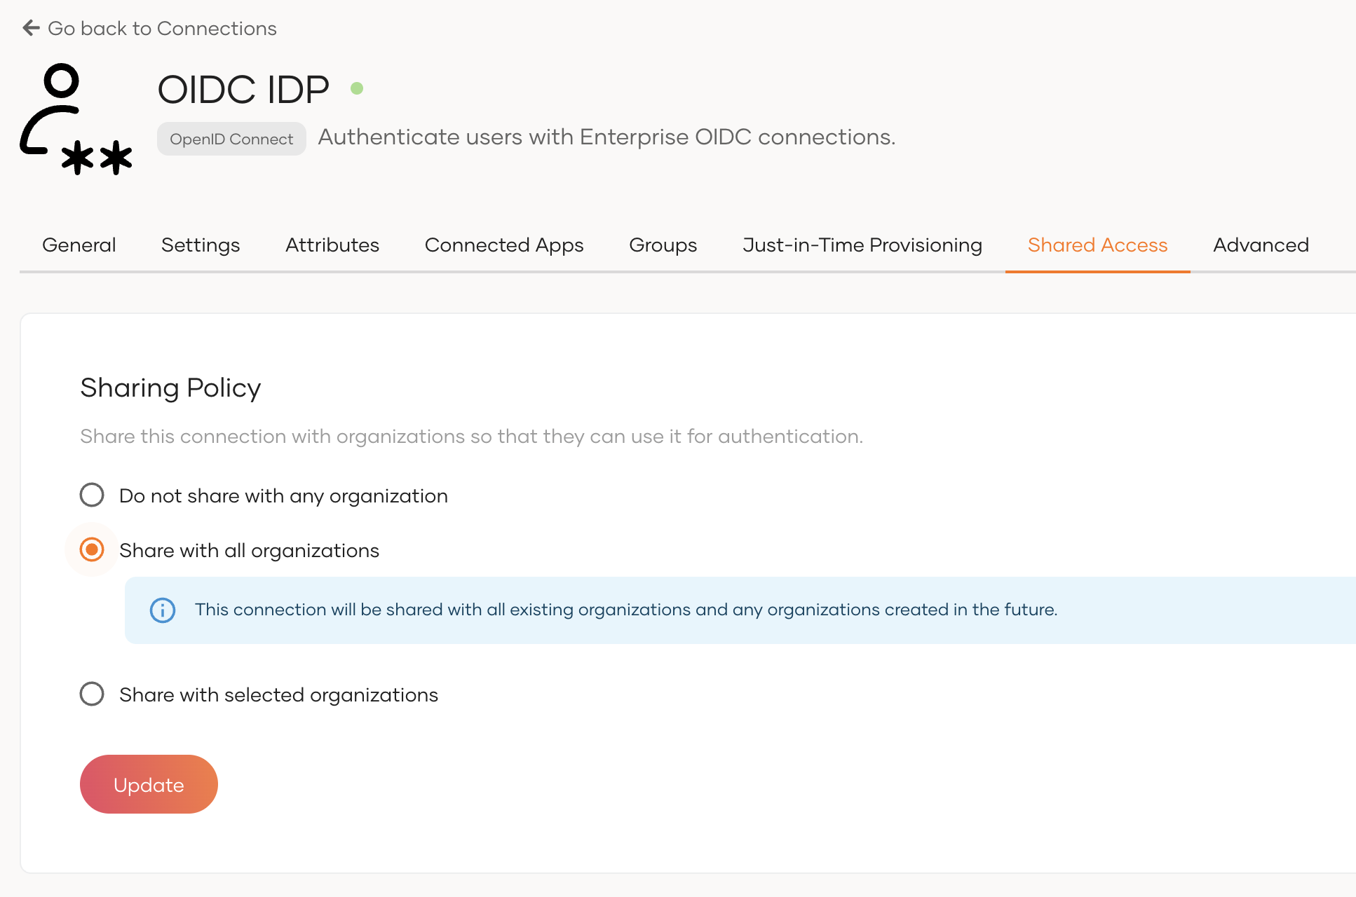Click the shared with all organizations notice text
The width and height of the screenshot is (1356, 897).
coord(626,610)
